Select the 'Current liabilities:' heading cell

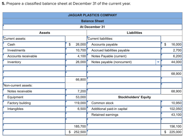pos(124,39)
